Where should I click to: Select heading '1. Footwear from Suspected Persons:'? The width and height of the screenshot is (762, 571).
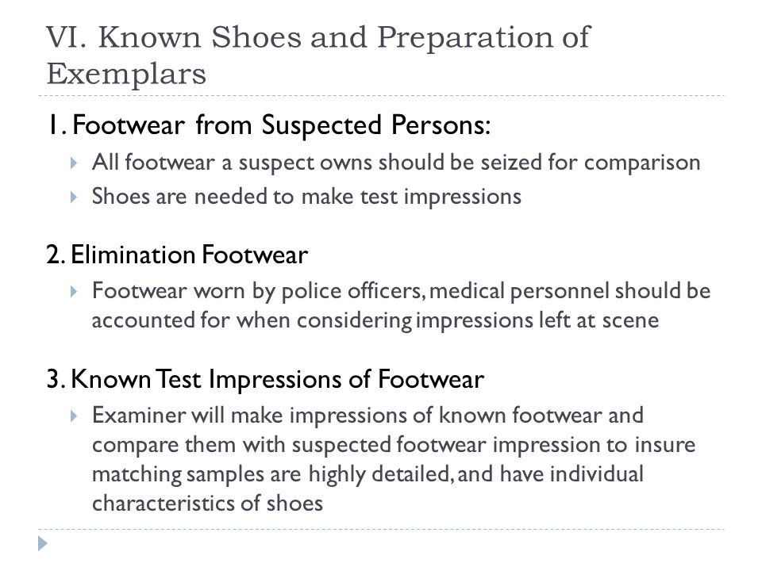coord(269,125)
